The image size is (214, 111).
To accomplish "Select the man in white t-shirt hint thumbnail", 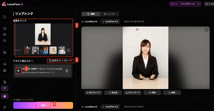I will [62, 50].
